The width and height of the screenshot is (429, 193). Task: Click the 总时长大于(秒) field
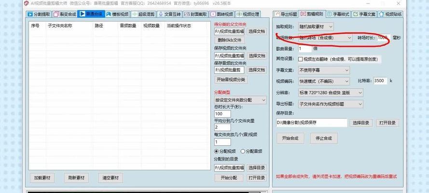[222, 114]
